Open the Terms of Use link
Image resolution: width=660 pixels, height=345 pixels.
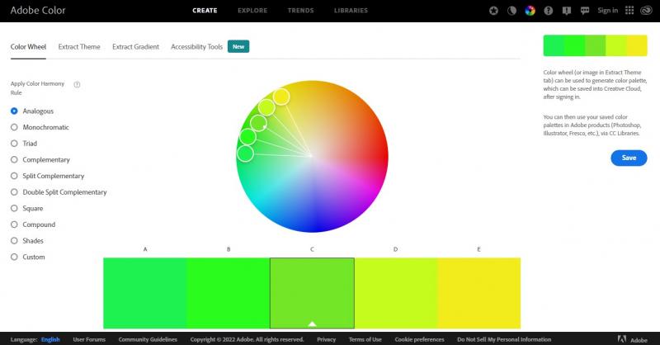tap(365, 339)
